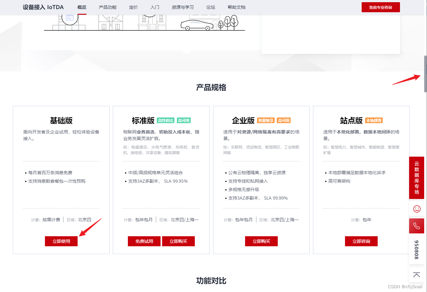Open the 帮助文档 tab

point(237,7)
